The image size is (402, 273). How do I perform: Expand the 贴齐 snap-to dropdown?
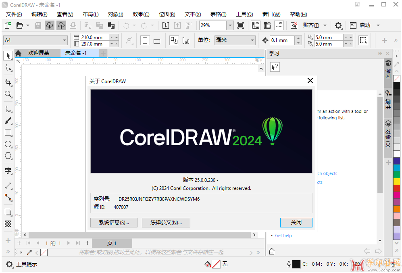coord(325,25)
